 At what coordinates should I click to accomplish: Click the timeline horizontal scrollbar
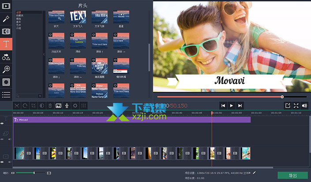tap(143, 167)
